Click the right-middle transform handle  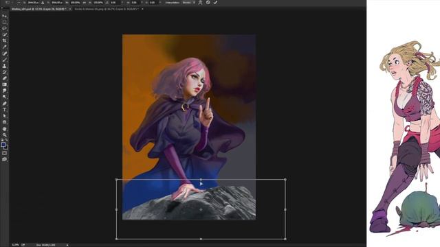[x=285, y=209]
